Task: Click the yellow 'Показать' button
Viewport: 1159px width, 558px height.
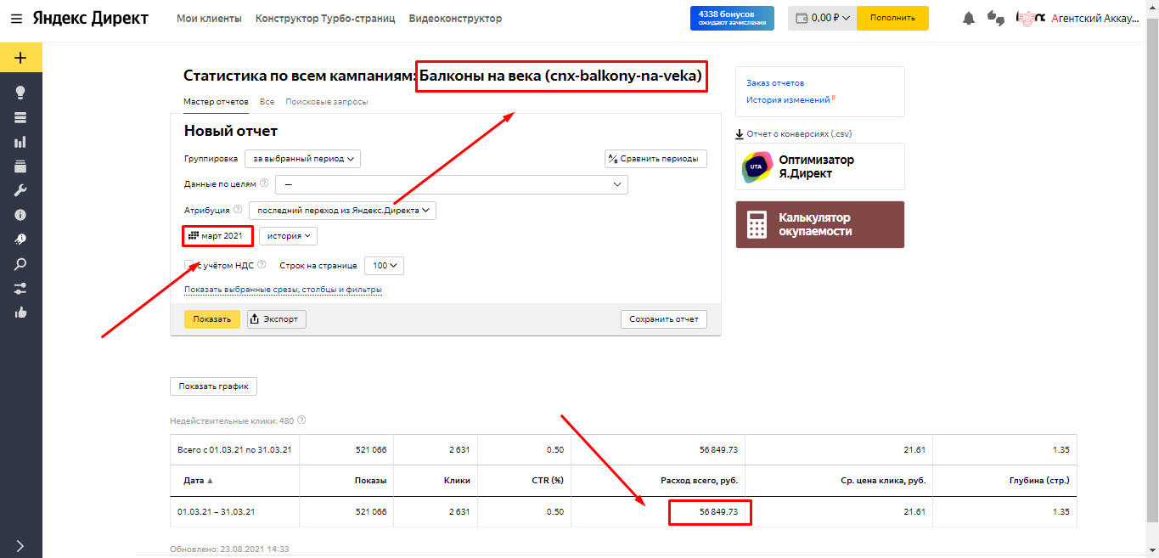Action: click(211, 319)
